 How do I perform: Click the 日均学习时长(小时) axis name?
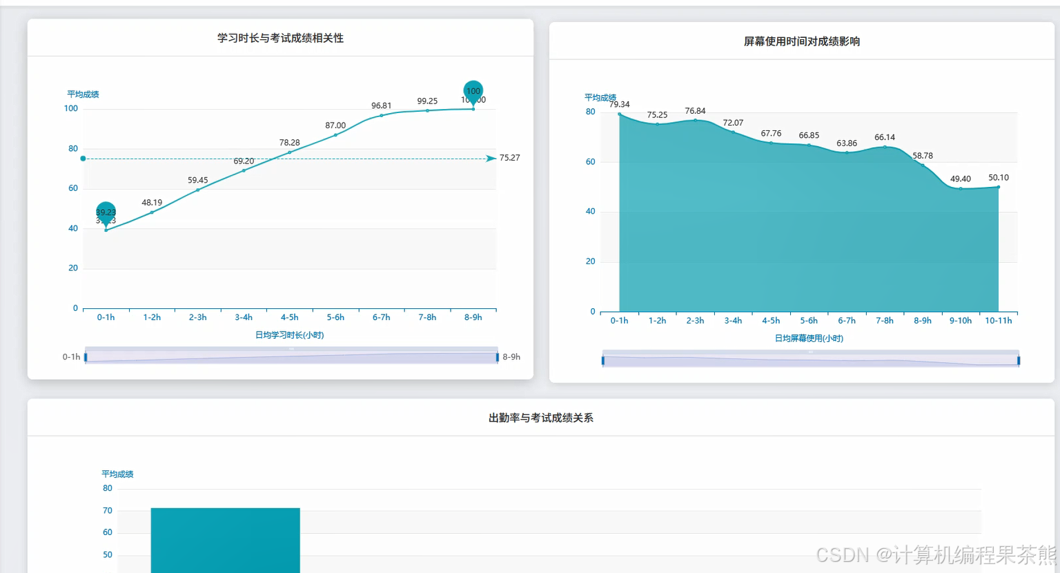[290, 335]
